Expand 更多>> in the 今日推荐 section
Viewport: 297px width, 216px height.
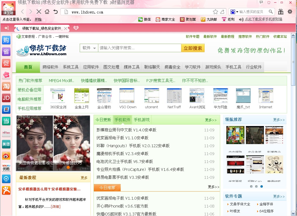click(x=213, y=187)
